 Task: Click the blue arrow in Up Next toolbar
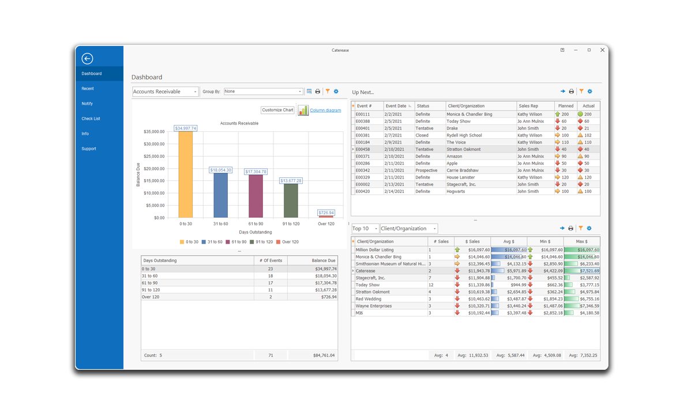pos(563,92)
